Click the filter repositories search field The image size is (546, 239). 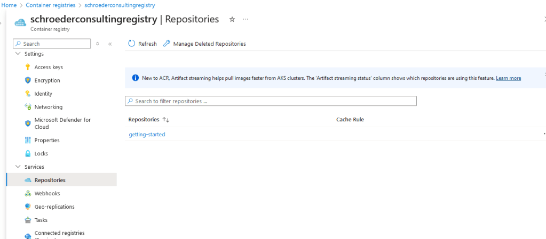(271, 101)
